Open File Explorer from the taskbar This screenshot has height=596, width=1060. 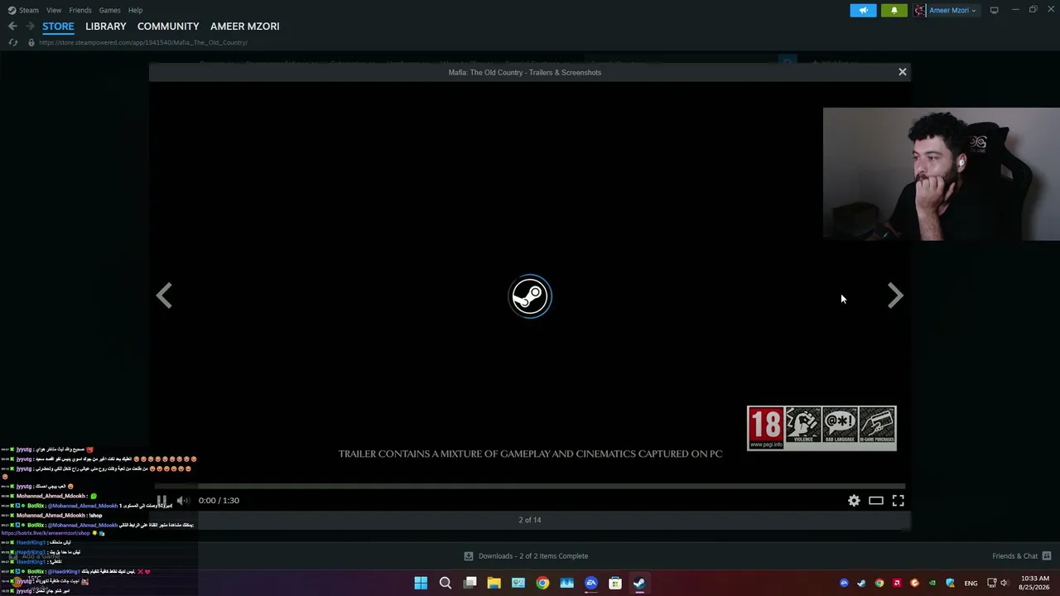(x=494, y=583)
